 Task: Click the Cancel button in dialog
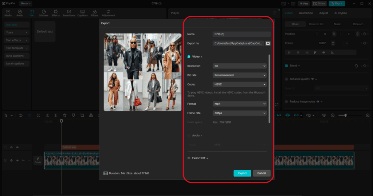point(262,173)
